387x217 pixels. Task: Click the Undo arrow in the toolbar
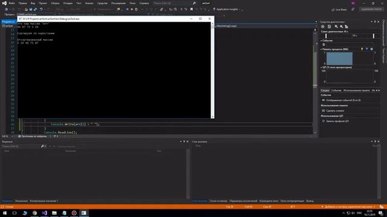41,10
